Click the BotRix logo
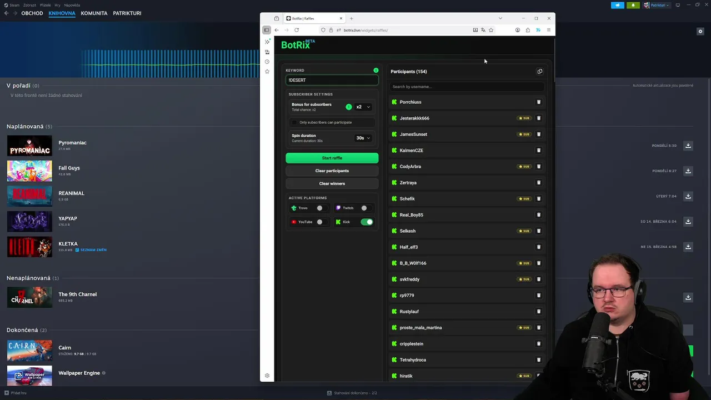Image resolution: width=711 pixels, height=400 pixels. click(x=298, y=44)
